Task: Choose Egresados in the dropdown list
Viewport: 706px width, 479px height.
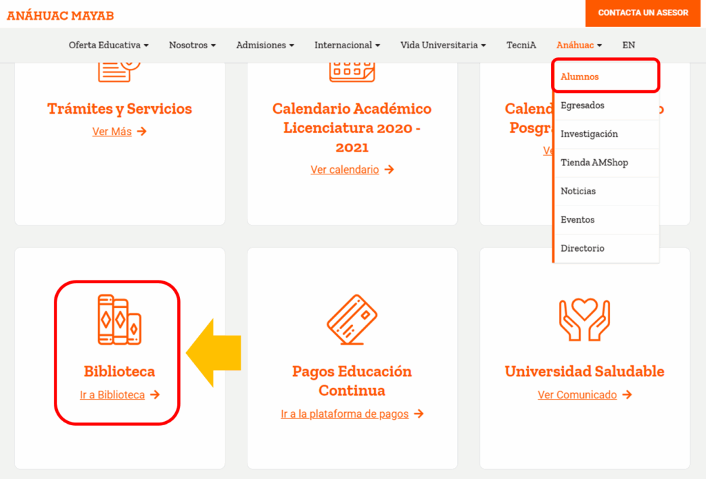Action: coord(583,105)
